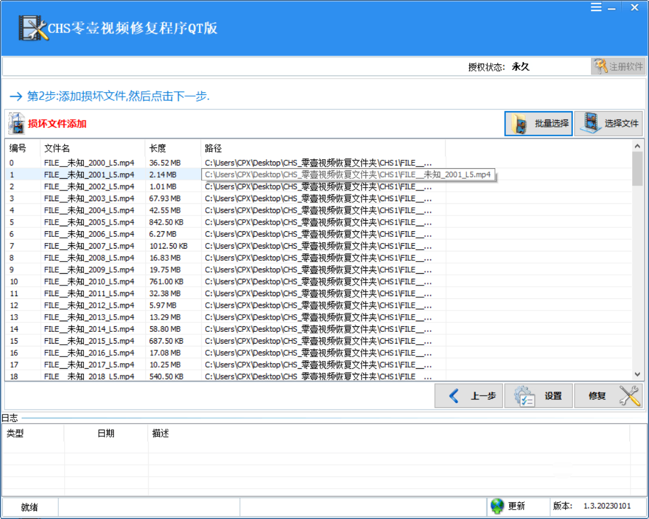649x519 pixels.
Task: Sort by the 长度 column header
Action: [x=173, y=148]
